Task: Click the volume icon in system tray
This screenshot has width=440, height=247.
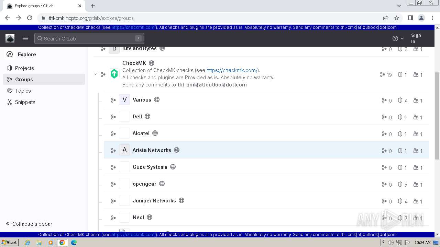Action: (391, 243)
